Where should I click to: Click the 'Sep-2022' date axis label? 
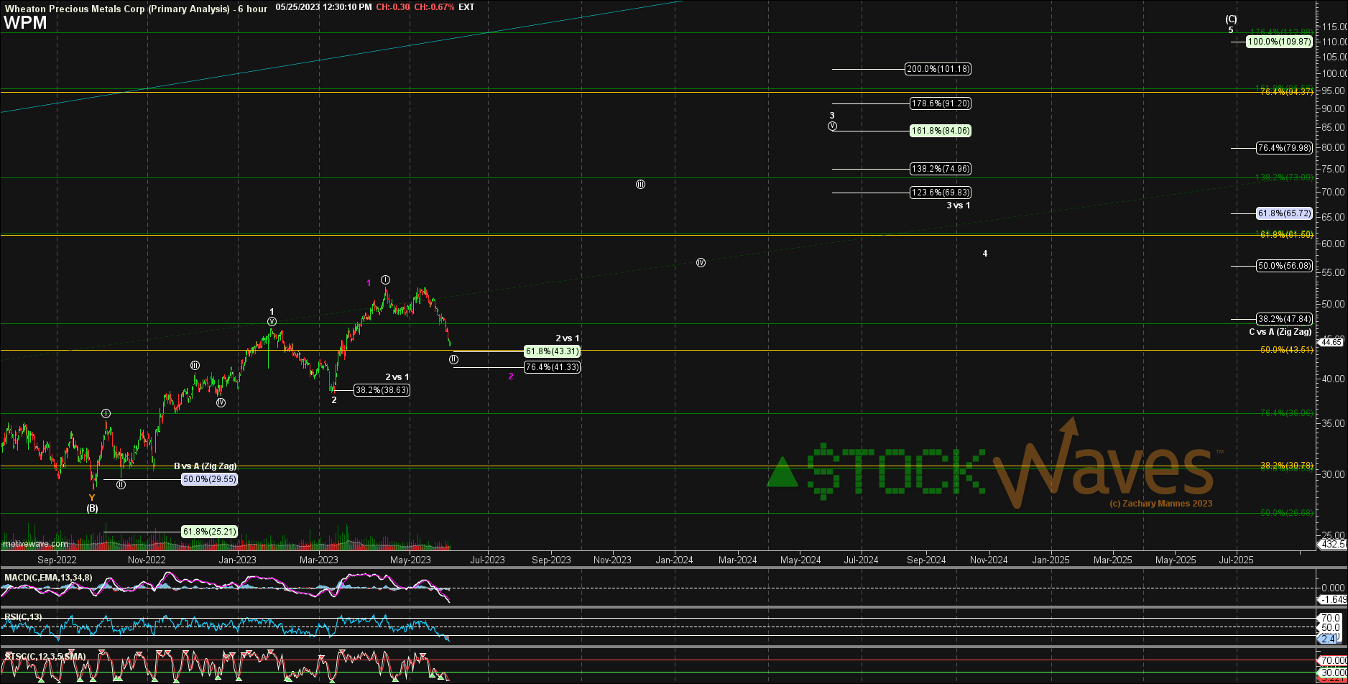point(57,560)
